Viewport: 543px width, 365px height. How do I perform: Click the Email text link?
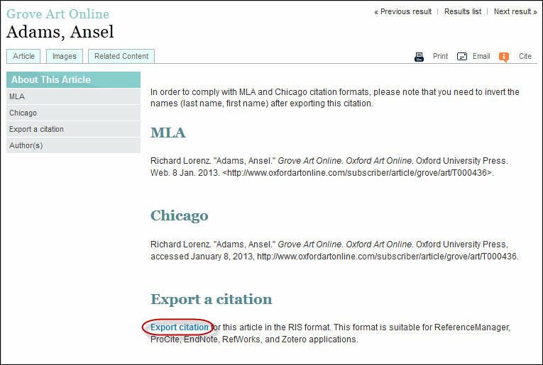coord(481,56)
